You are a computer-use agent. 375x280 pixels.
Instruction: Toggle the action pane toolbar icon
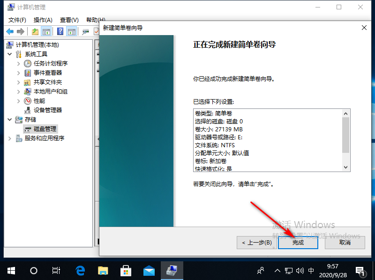71,31
